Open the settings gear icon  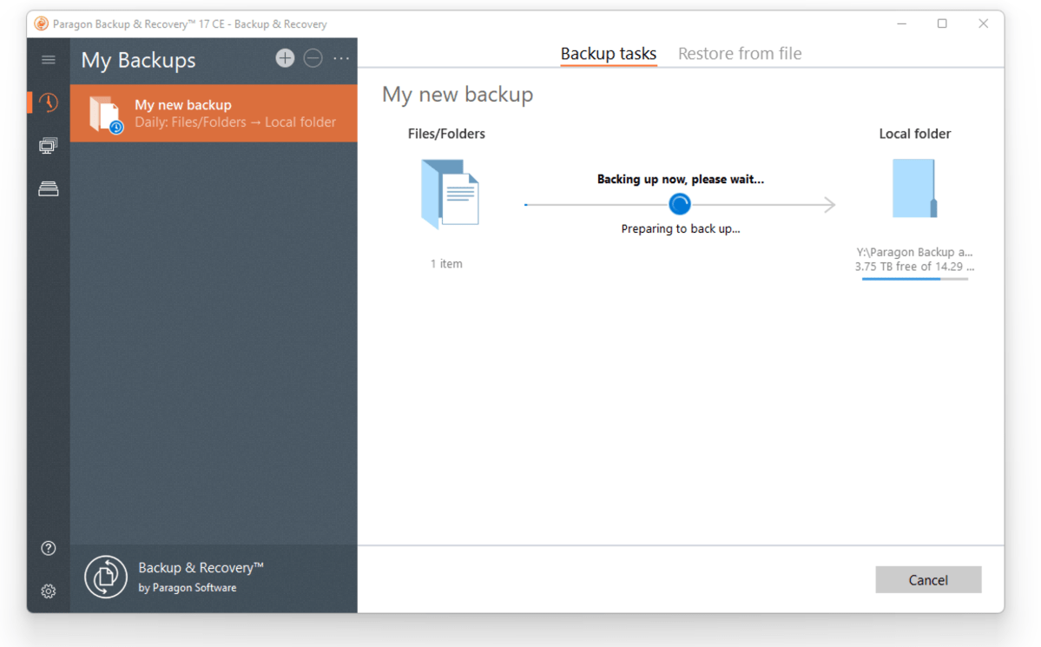tap(49, 591)
